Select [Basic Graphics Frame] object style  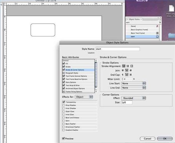(142, 30)
